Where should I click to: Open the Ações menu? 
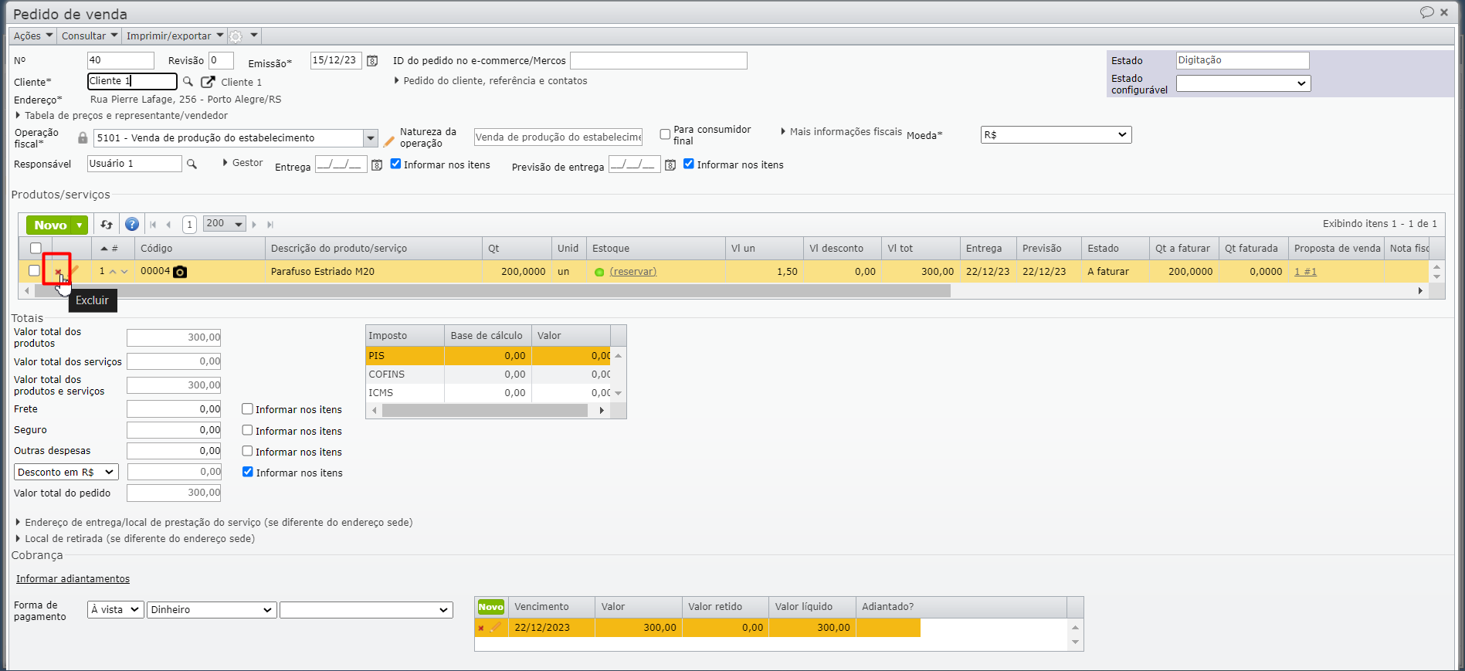tap(33, 36)
